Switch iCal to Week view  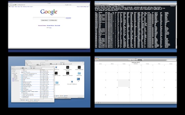[136, 60]
